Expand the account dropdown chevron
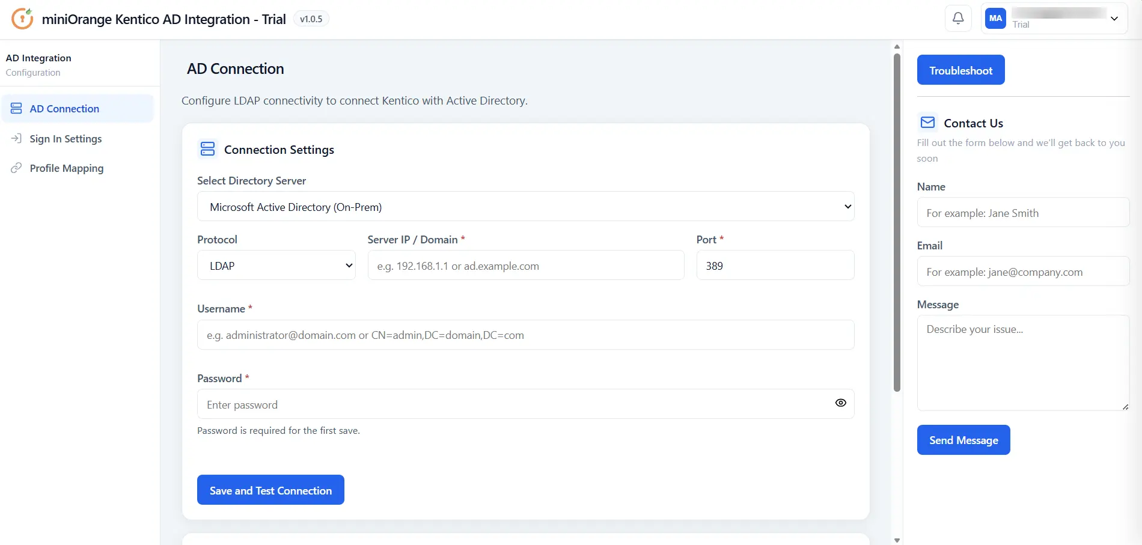 [1114, 19]
